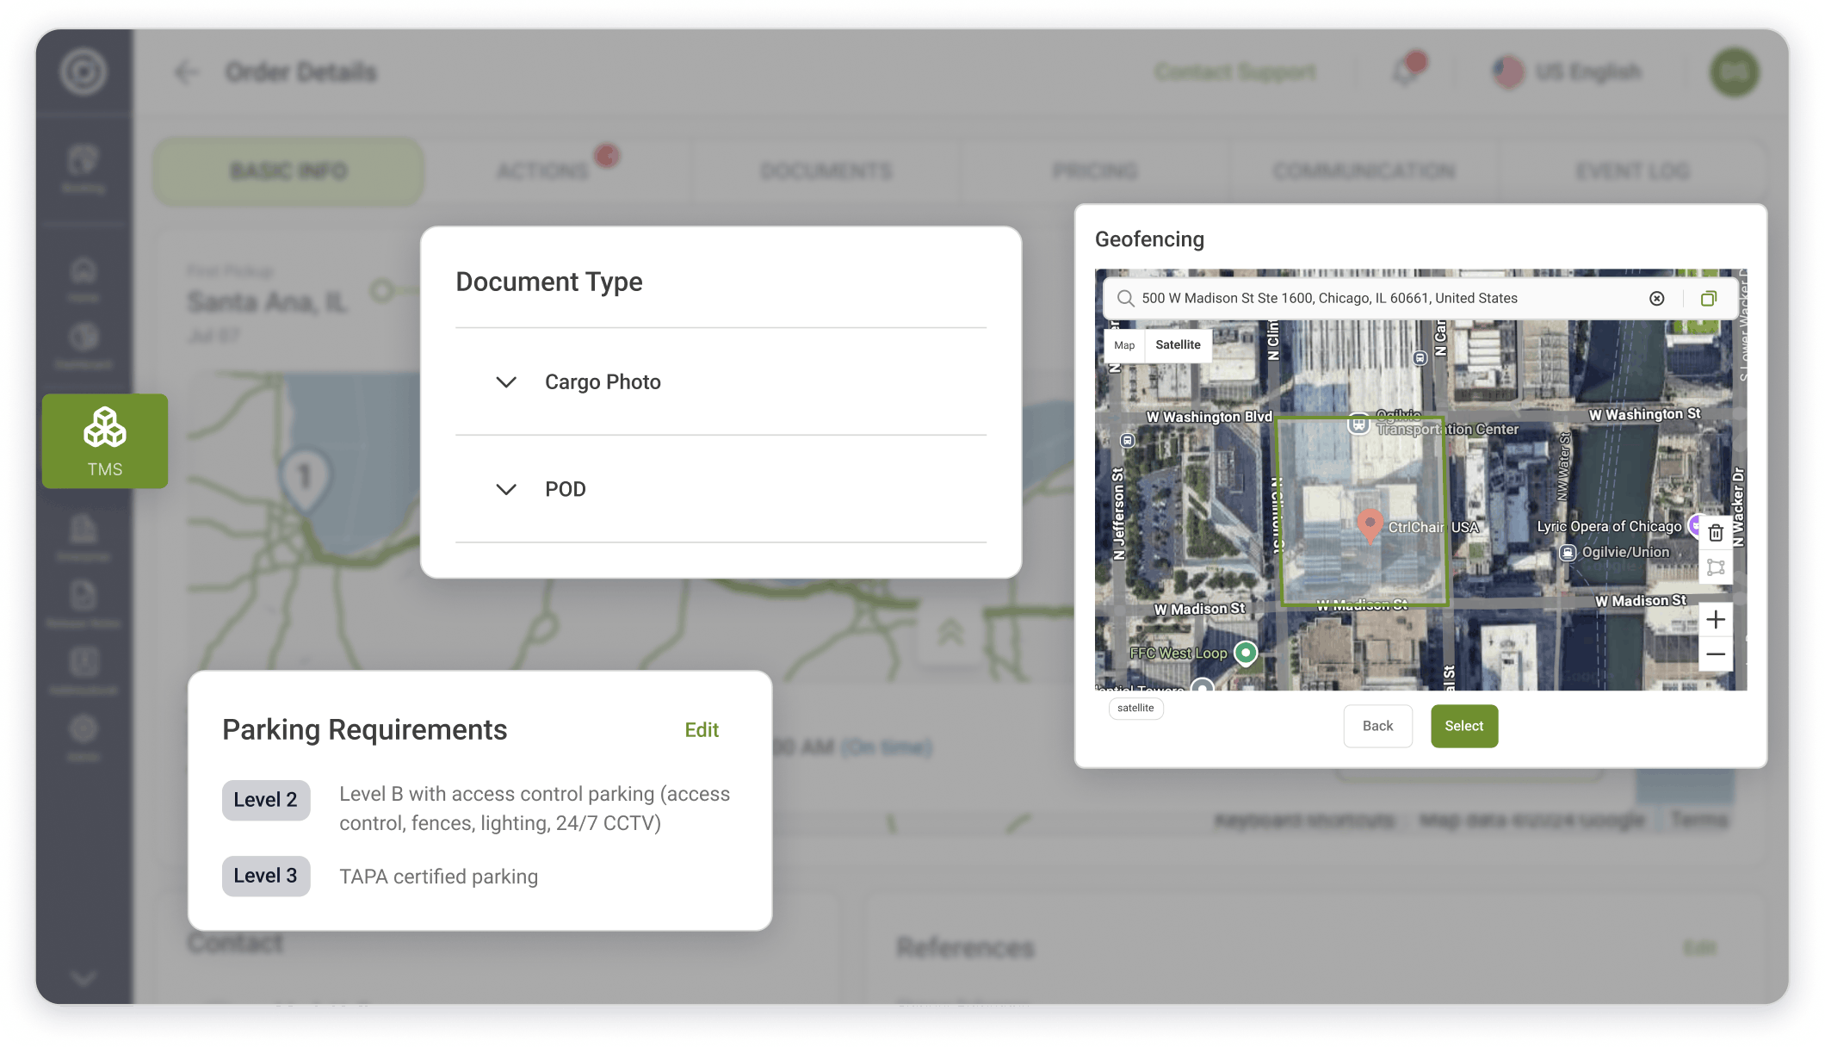Click the search magnifier in geofencing address bar
1825x1047 pixels.
coord(1125,298)
